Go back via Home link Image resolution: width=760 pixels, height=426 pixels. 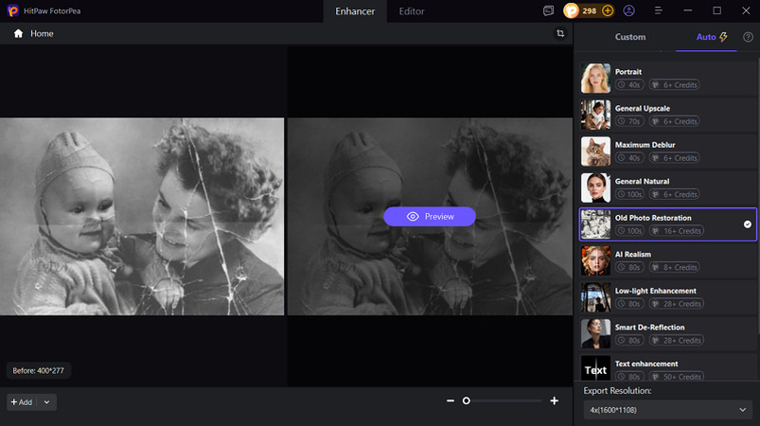point(42,33)
